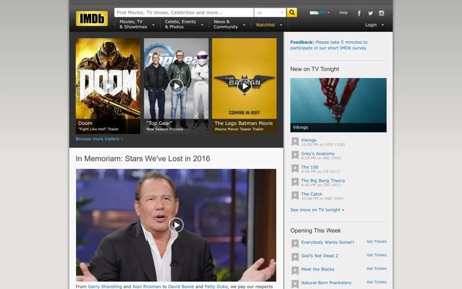Click the Patty Duke name link

(x=216, y=286)
